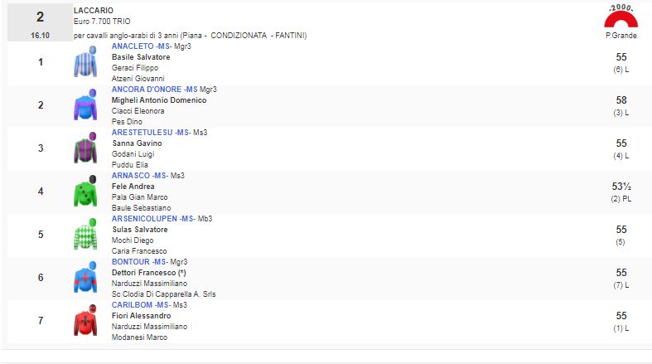Viewport: 652px width, 364px height.
Task: Click the weight 53½ for runner 4
Action: (x=621, y=187)
